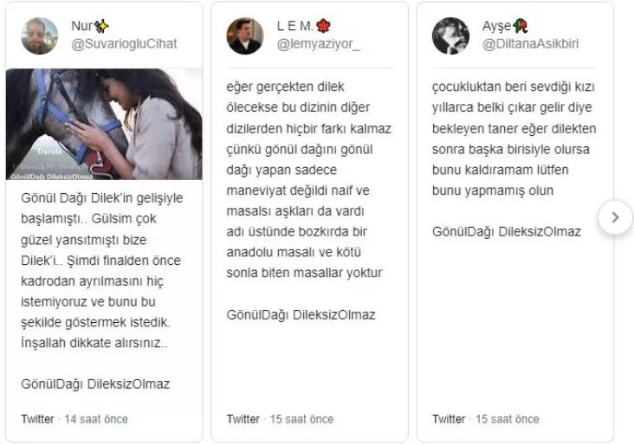Screen dimensions: 634x445
Task: Click L E M.'s profile avatar
Action: [x=244, y=35]
